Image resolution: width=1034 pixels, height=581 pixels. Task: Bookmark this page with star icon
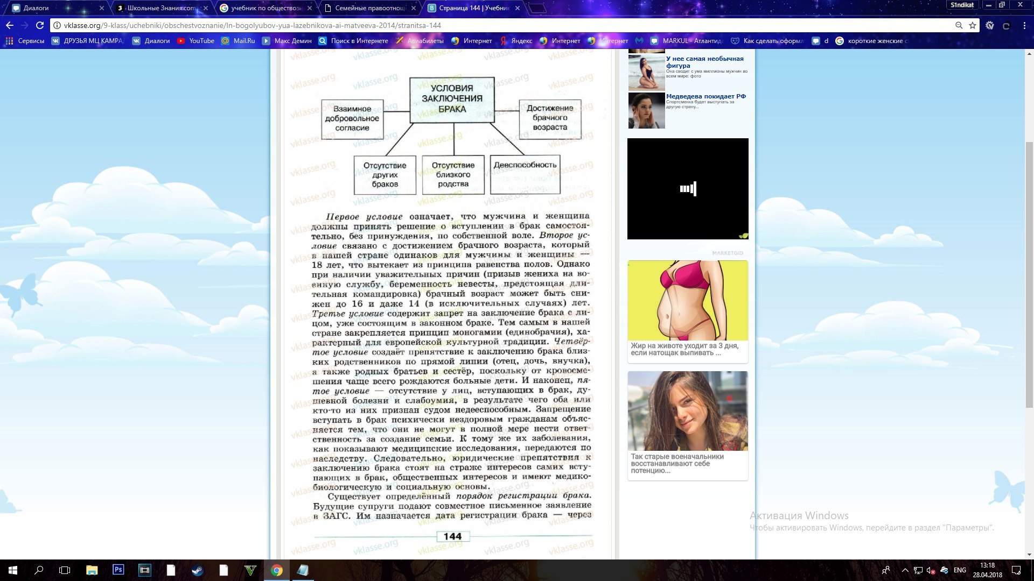(x=973, y=25)
